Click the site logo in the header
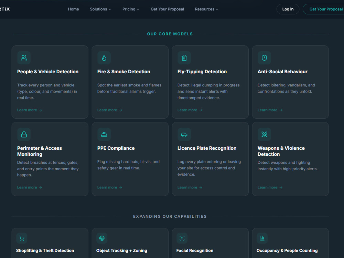This screenshot has height=258, width=344. pos(5,9)
